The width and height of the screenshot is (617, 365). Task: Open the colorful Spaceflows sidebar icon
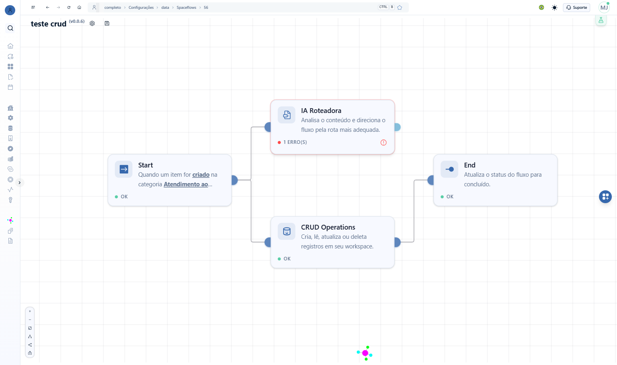[10, 220]
